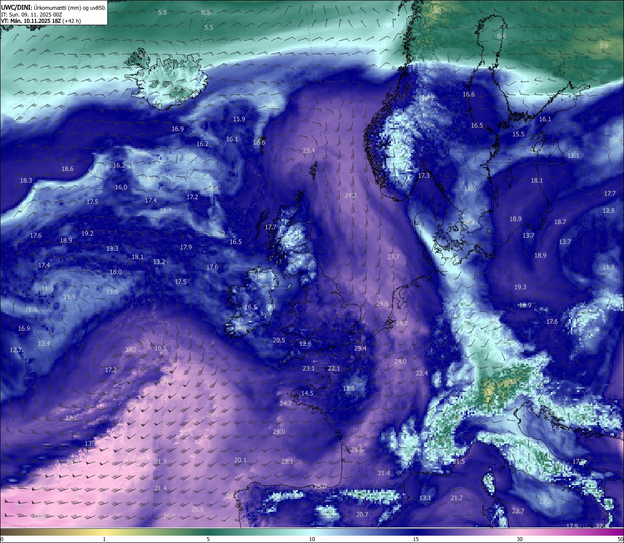Viewport: 624px width, 543px height.
Task: Click the map value 12.6
Action: tap(305, 344)
